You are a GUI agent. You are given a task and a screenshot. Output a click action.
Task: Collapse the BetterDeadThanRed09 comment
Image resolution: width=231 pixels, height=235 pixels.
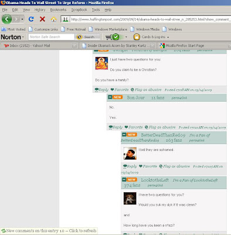pyautogui.click(x=124, y=135)
